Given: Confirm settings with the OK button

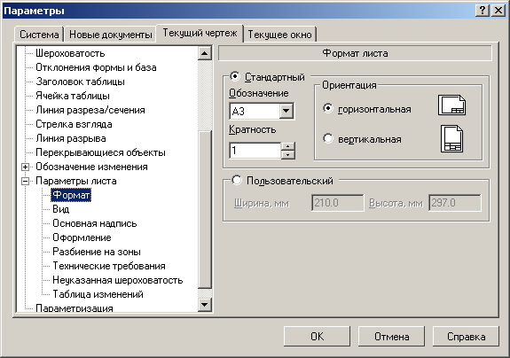Looking at the screenshot, I should click(317, 336).
